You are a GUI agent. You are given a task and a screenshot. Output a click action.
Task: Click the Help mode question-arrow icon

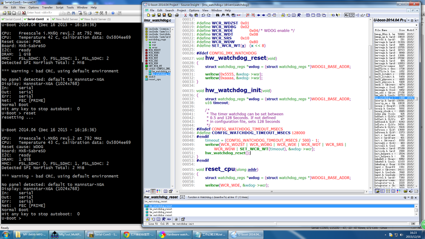(338, 15)
